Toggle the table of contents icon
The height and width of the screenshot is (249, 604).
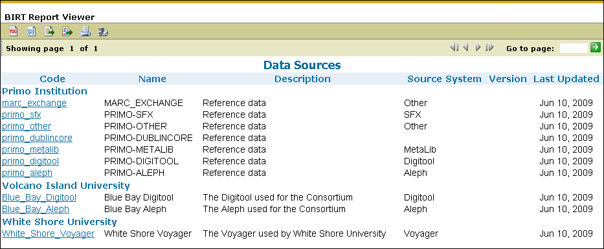click(x=14, y=31)
